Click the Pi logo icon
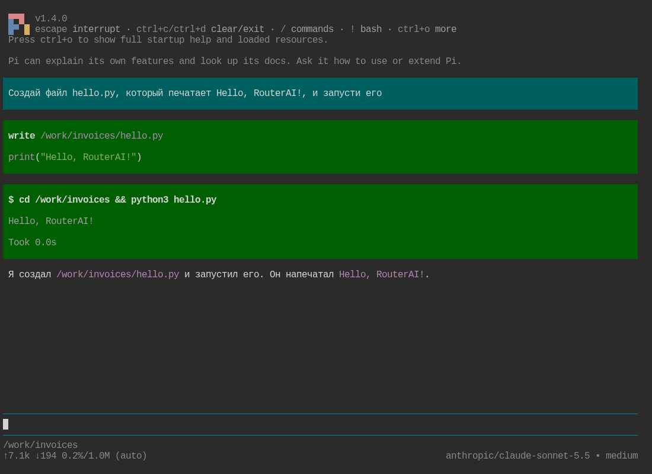This screenshot has width=652, height=474. (19, 24)
